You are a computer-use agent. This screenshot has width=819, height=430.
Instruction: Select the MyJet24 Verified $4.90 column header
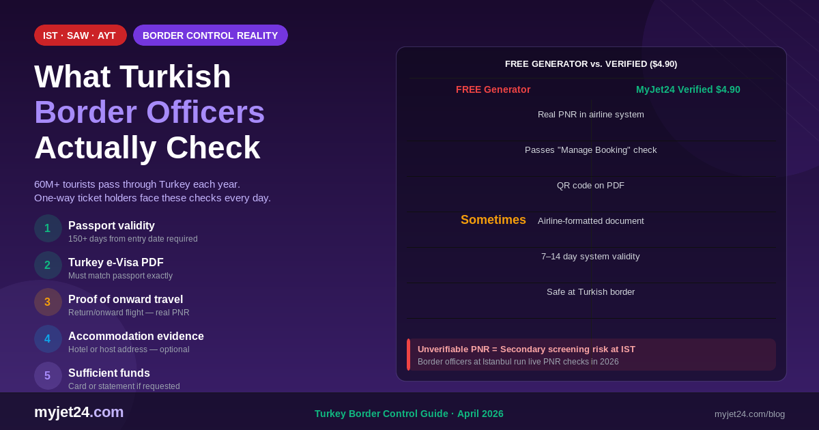pyautogui.click(x=688, y=89)
